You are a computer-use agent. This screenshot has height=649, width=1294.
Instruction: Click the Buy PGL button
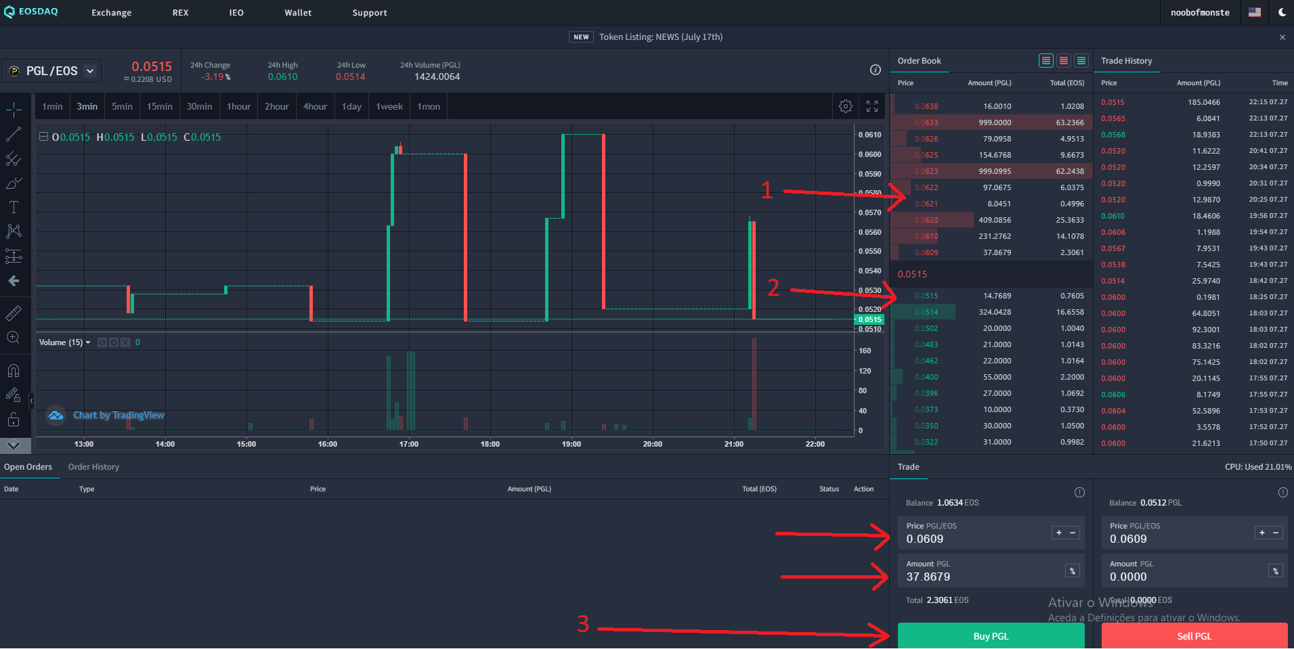[x=991, y=636]
